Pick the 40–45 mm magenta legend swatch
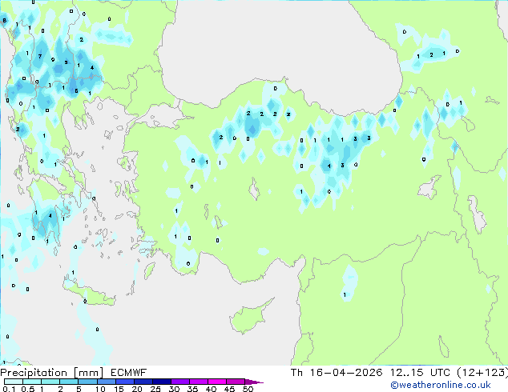 (x=217, y=382)
